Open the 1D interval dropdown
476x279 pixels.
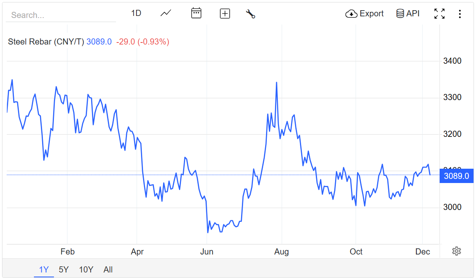coord(136,13)
